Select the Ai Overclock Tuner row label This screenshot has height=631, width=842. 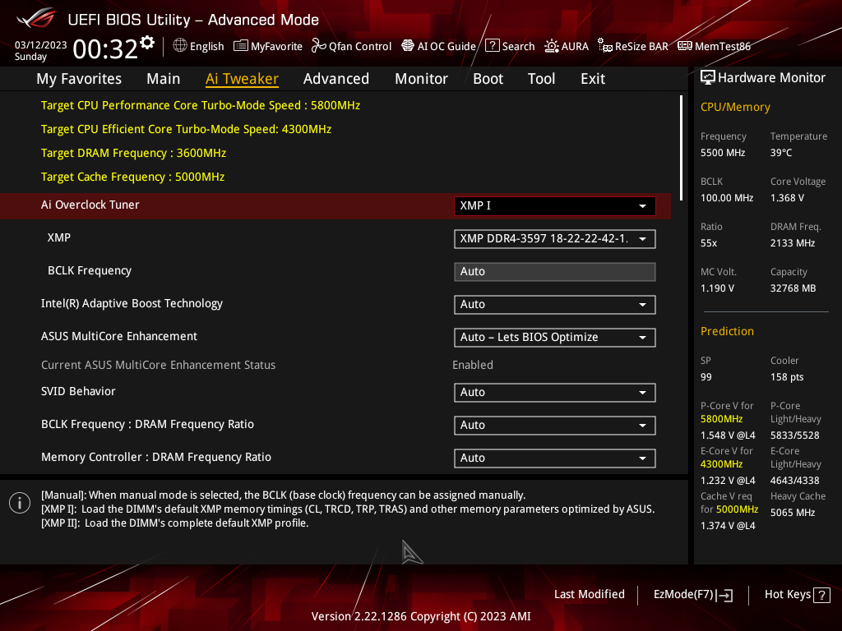(90, 205)
